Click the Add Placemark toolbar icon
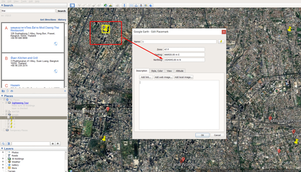 [79, 5]
